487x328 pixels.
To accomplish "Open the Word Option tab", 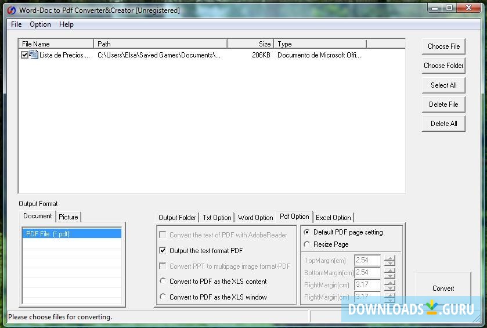I will [255, 218].
